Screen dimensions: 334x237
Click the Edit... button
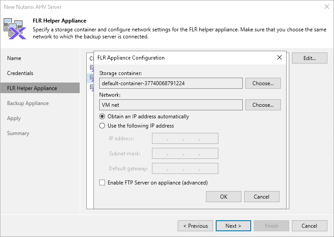[x=309, y=58]
